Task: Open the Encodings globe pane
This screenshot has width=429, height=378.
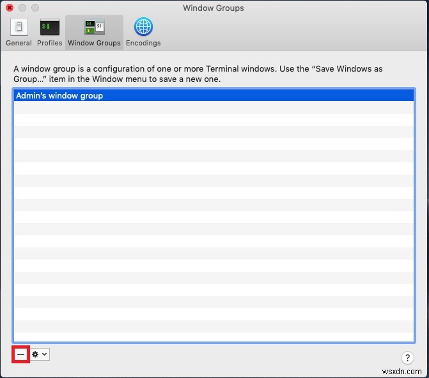Action: coord(143,32)
